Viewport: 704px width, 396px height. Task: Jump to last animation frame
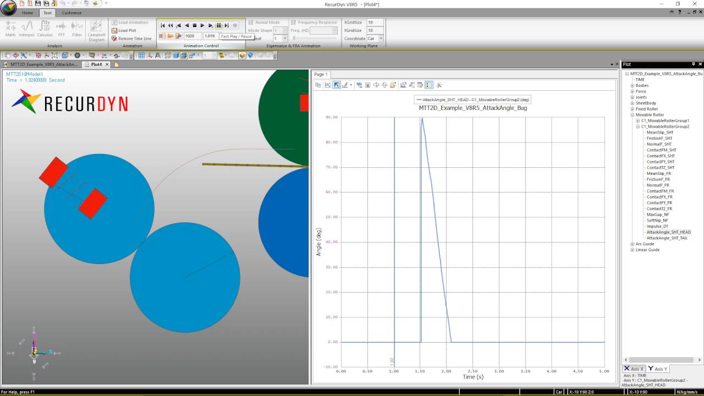(227, 25)
